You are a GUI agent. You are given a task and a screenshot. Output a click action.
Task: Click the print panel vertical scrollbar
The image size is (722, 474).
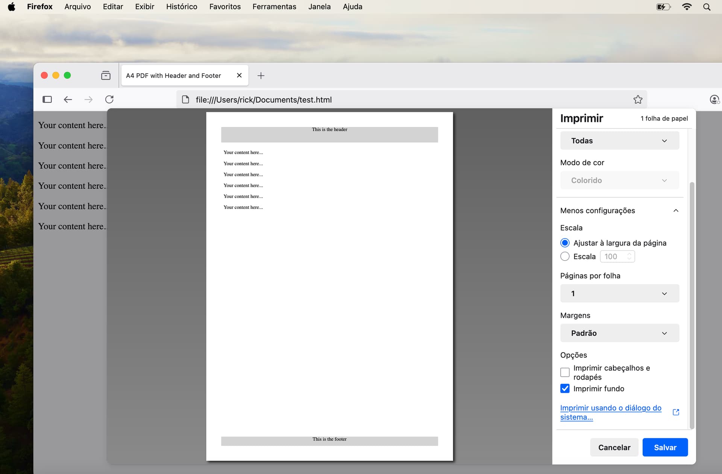692,304
